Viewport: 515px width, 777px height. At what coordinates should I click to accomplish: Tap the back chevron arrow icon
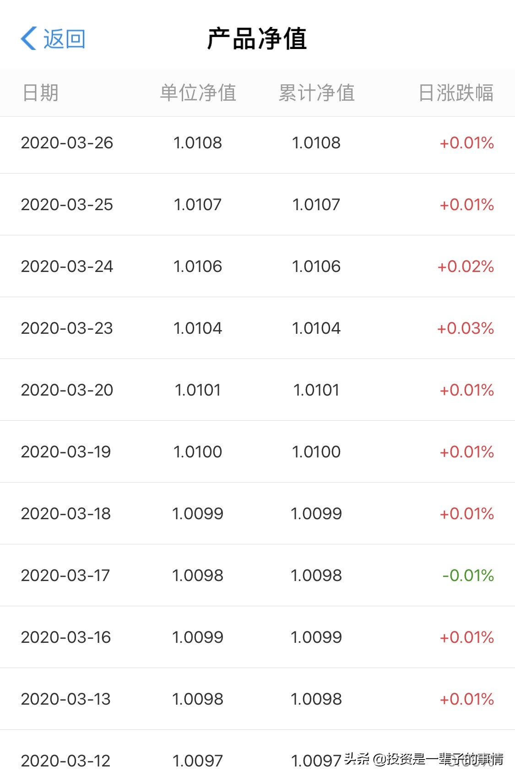click(29, 38)
